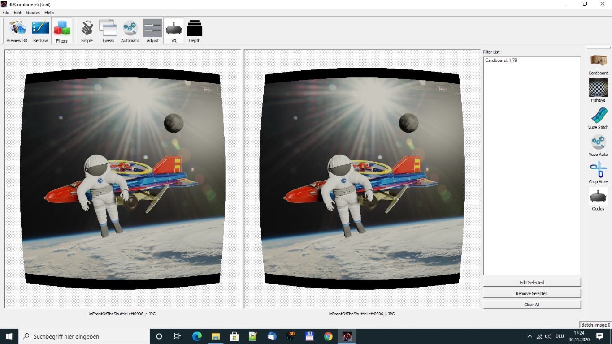Toggle the VR headset mode button

tap(174, 31)
